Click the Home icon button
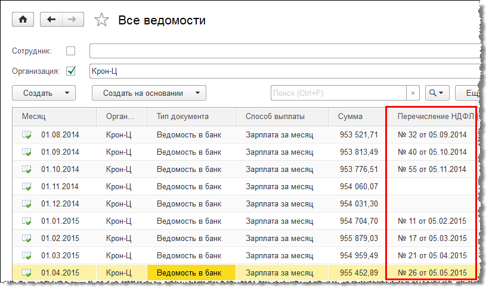The image size is (486, 288). [x=23, y=20]
